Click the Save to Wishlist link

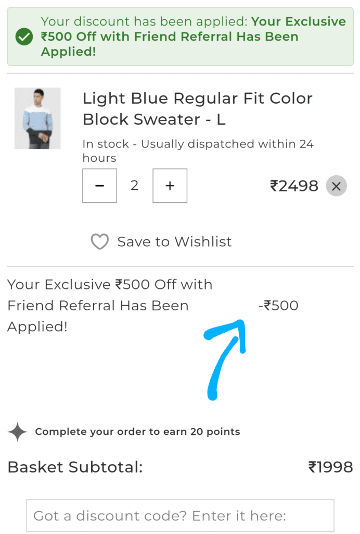pyautogui.click(x=174, y=242)
